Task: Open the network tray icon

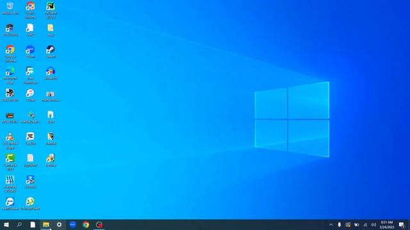Action: pos(365,225)
